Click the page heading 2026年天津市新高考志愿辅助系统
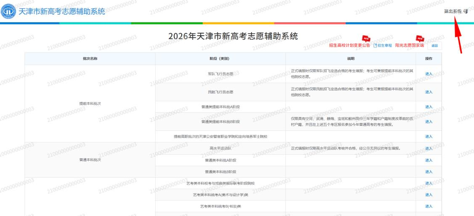 pos(233,36)
